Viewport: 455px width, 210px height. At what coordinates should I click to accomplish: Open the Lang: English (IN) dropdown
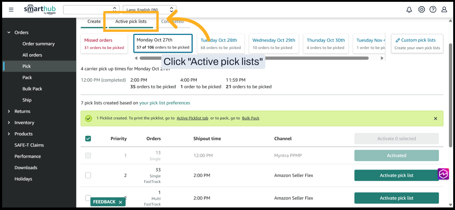[x=149, y=10]
